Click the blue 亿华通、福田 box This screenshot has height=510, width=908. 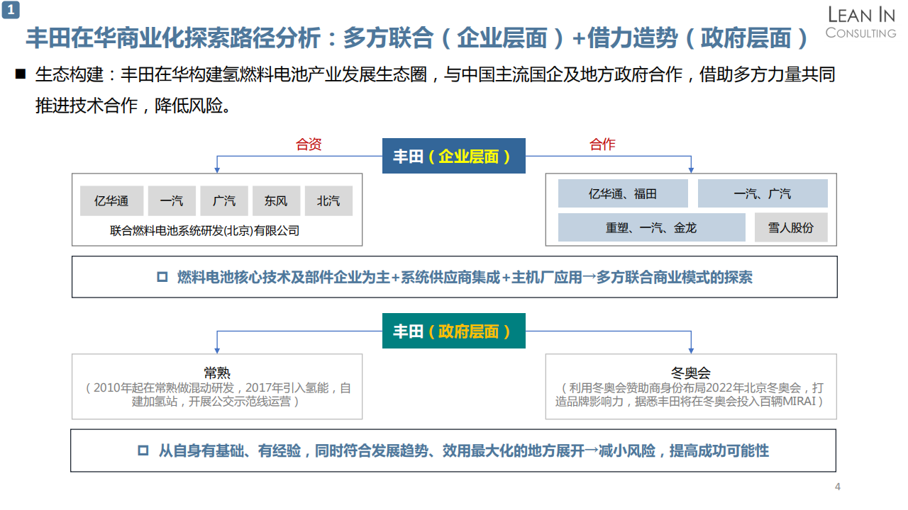[x=623, y=193]
